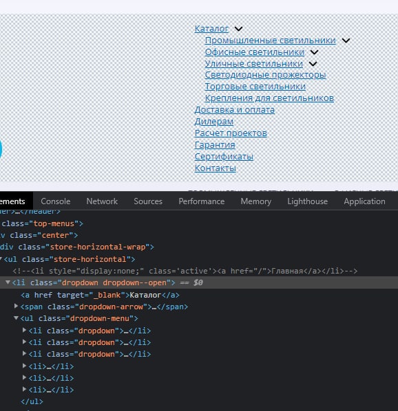Switch to the Memory tab in DevTools
The image size is (398, 411).
pos(255,201)
